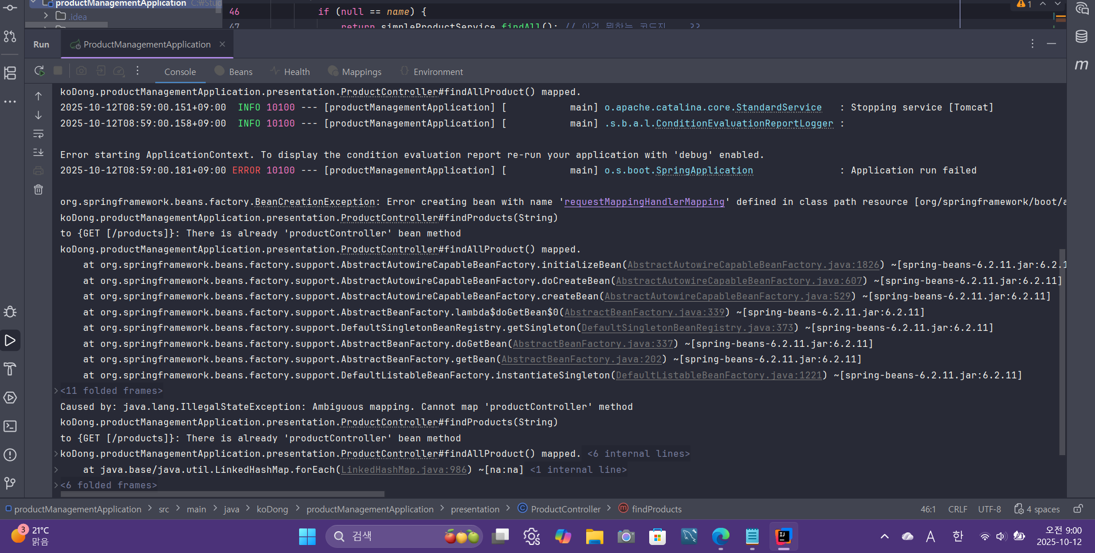This screenshot has height=553, width=1095.
Task: Open the ConditionEvaluationReportLogger link
Action: [x=744, y=124]
